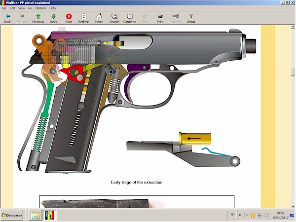Viewport: 296px width, 222px height.
Task: Click the Password key icon
Action: (x=176, y=18)
